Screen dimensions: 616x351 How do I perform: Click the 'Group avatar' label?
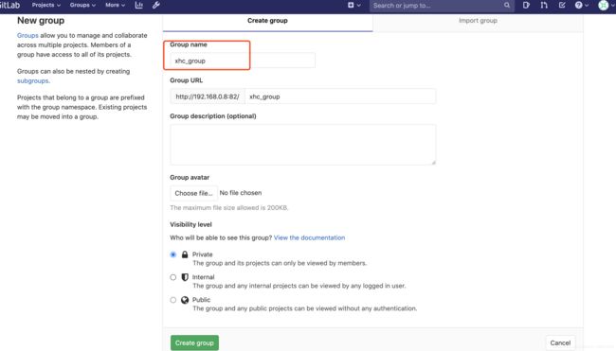point(190,177)
